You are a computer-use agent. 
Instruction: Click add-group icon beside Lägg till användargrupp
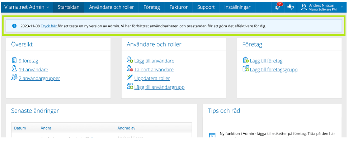[130, 86]
